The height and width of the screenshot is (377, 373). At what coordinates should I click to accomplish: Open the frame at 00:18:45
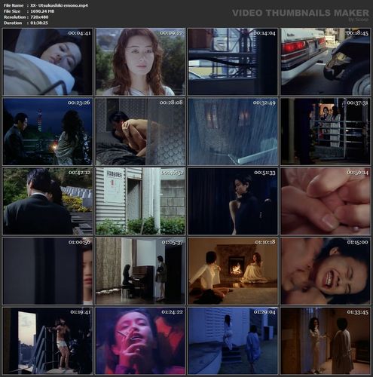click(326, 62)
